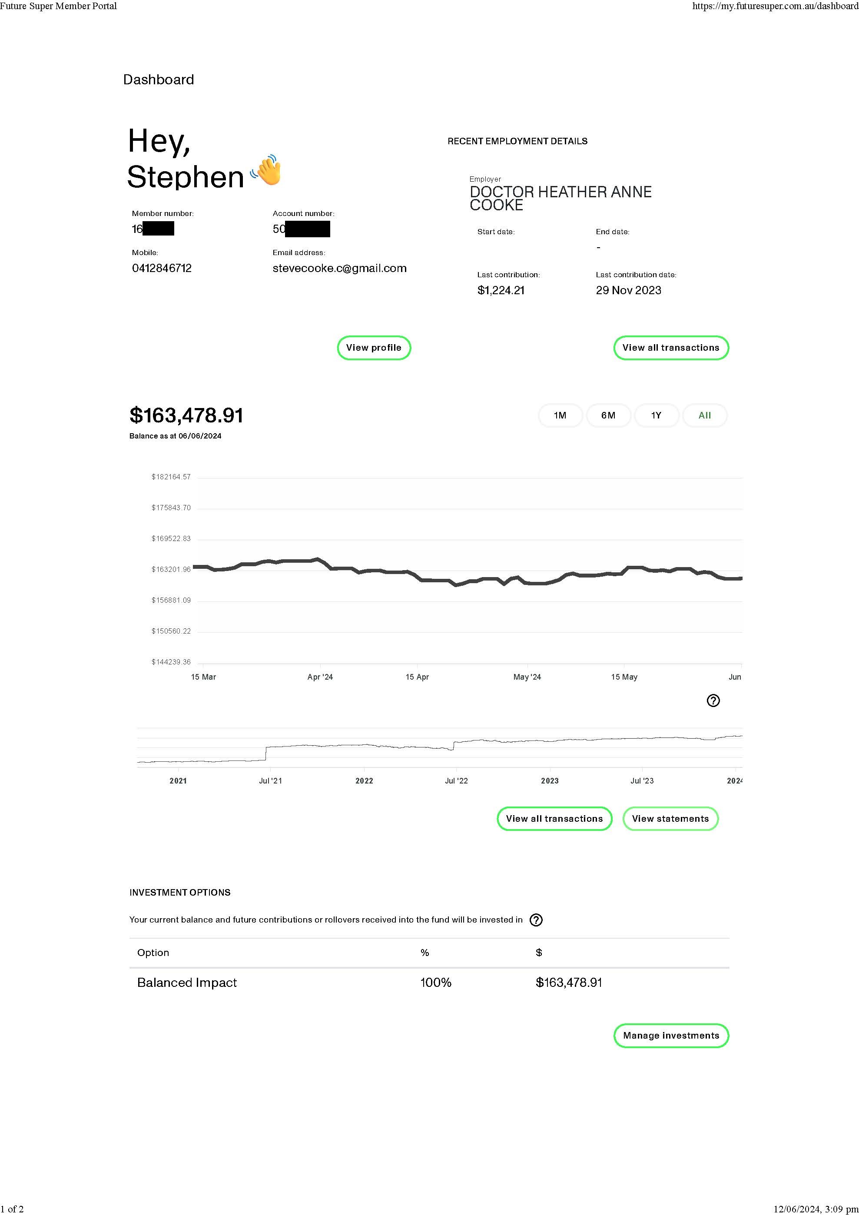Click the chart help question mark icon
The image size is (859, 1215).
tap(713, 700)
